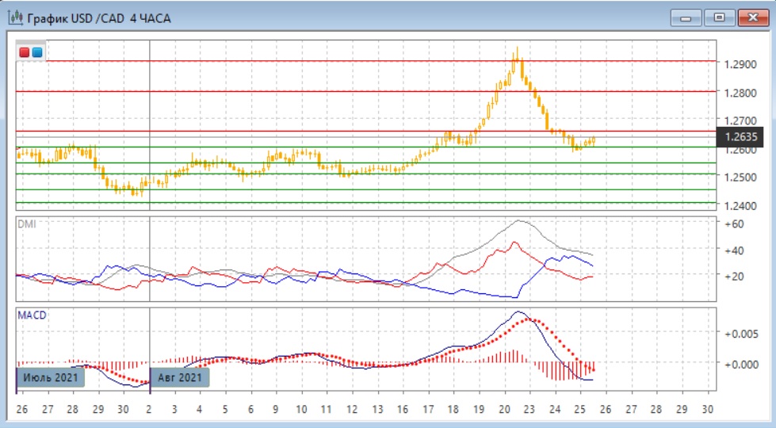Click the 1.2400 price axis label
This screenshot has width=776, height=428.
pos(738,205)
